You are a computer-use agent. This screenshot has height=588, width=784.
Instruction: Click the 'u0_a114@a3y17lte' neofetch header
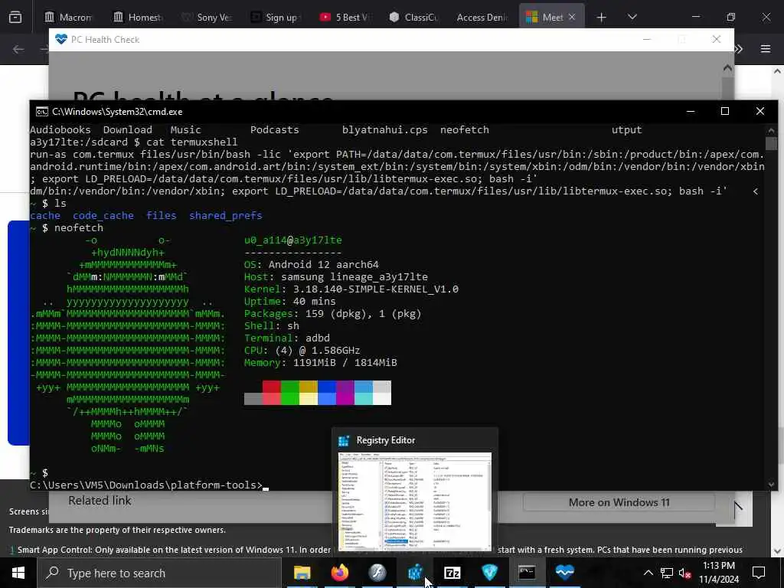[293, 240]
